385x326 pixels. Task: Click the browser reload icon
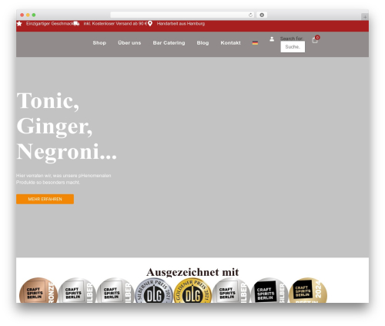[250, 15]
